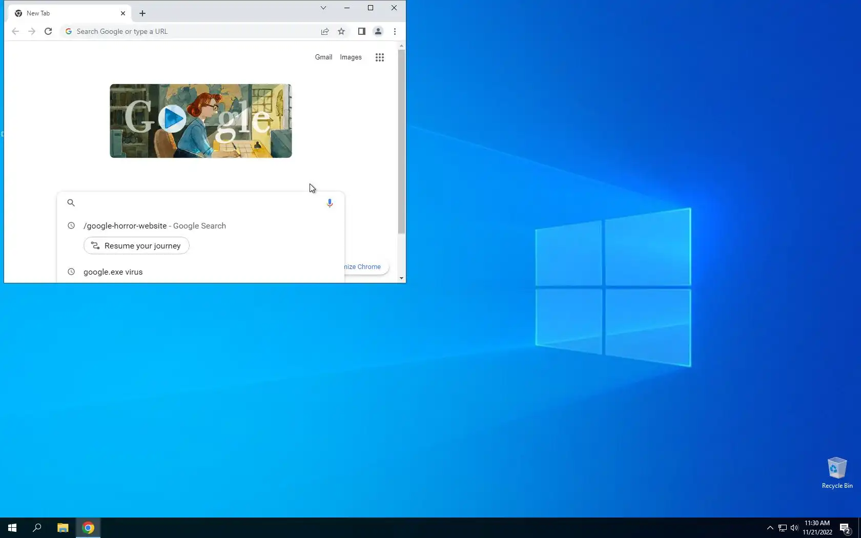Click the Resume your journey button
This screenshot has width=861, height=538.
click(x=136, y=246)
